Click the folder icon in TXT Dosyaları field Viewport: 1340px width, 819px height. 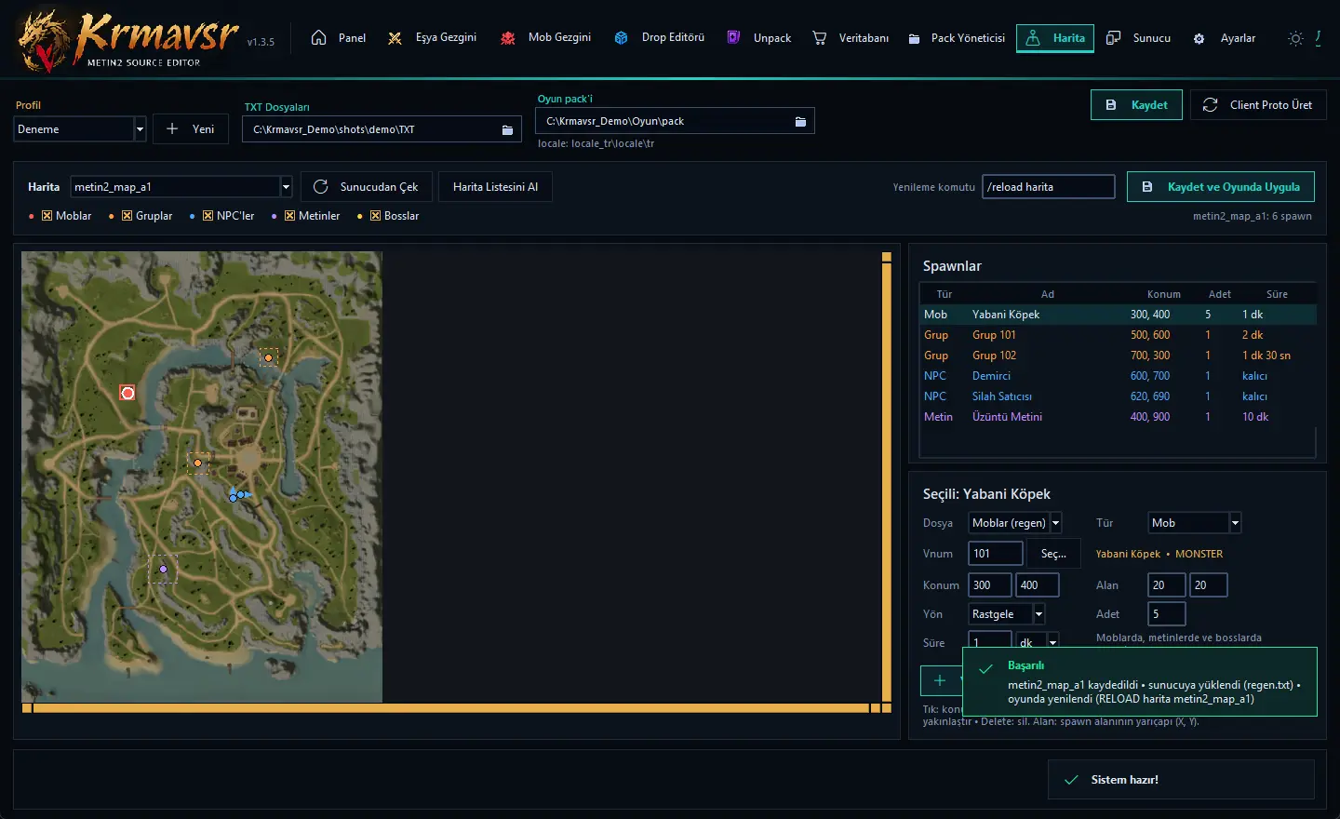pos(507,129)
